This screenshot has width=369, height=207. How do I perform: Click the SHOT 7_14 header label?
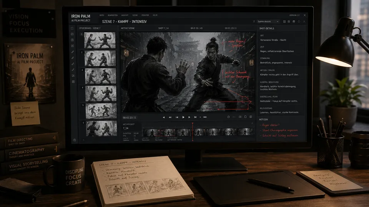tap(163, 28)
